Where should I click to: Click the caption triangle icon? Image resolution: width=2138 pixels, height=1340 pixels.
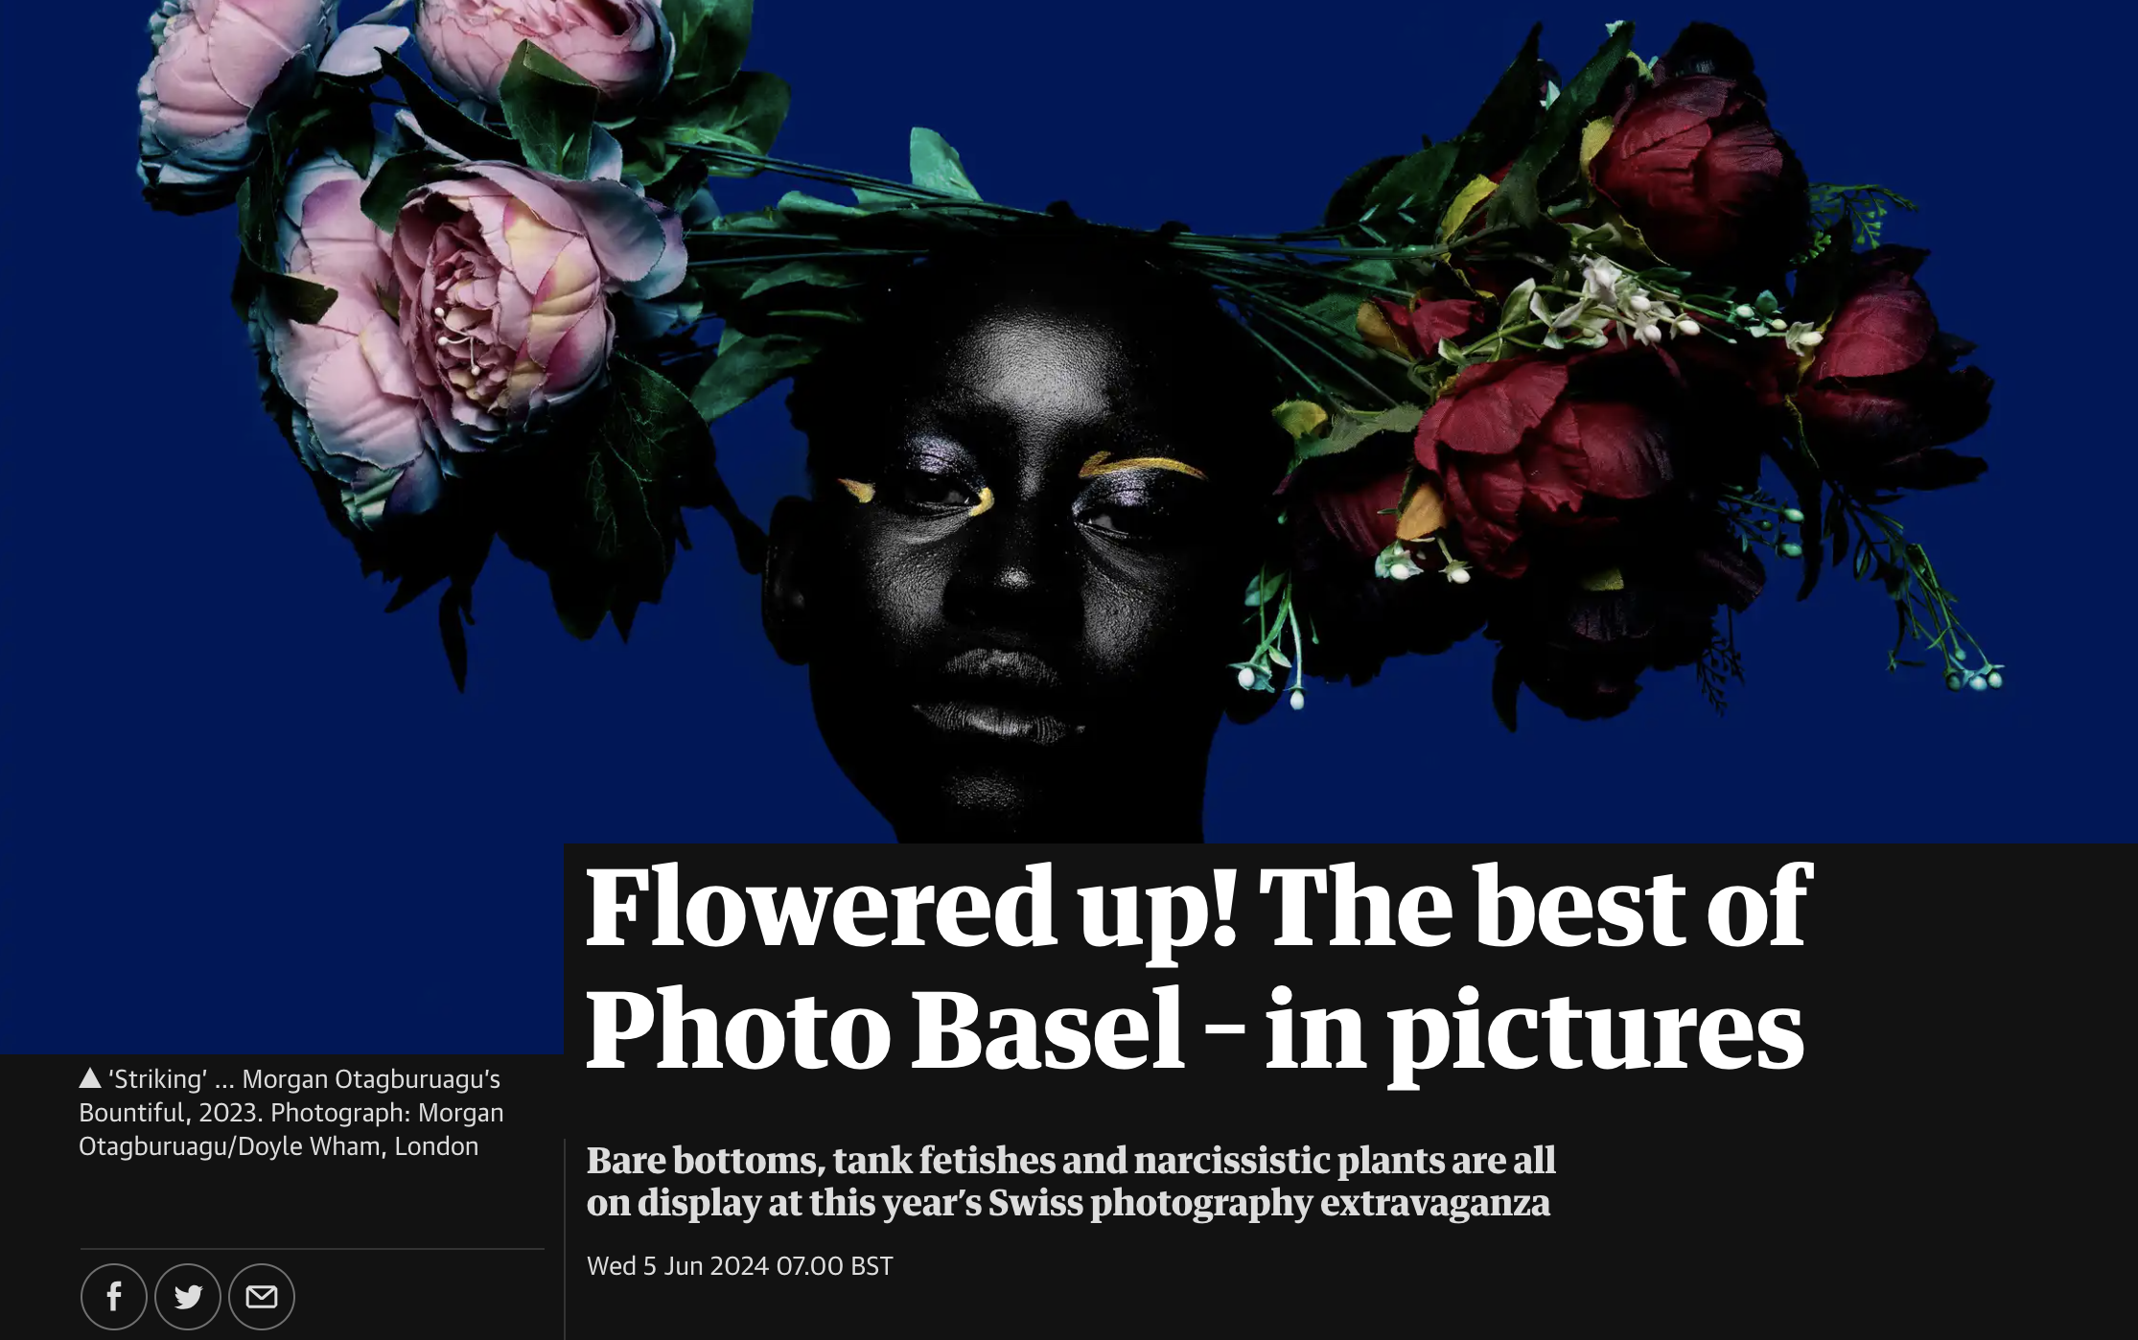(x=90, y=1078)
